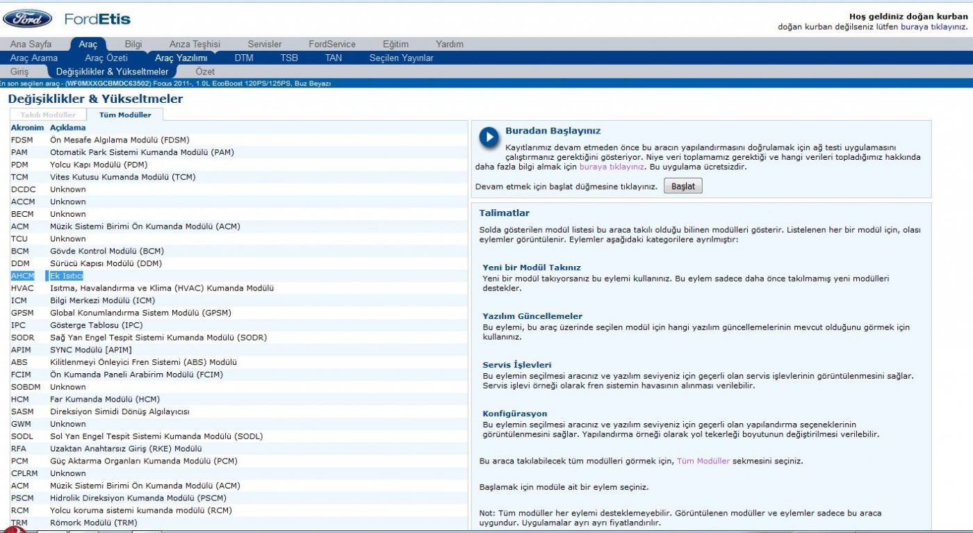The height and width of the screenshot is (533, 973).
Task: Select the ABS Modülü row
Action: click(238, 362)
